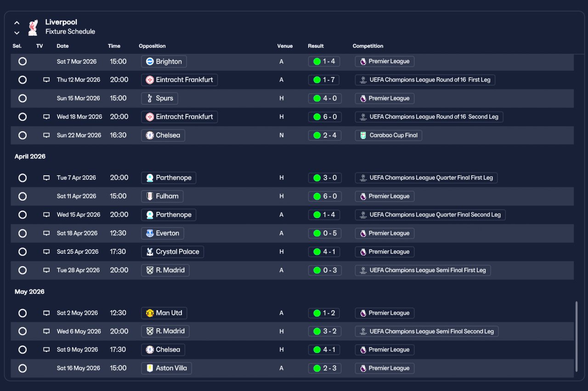Click TV icon for the Crystal Palace match
This screenshot has width=588, height=391.
pyautogui.click(x=46, y=252)
